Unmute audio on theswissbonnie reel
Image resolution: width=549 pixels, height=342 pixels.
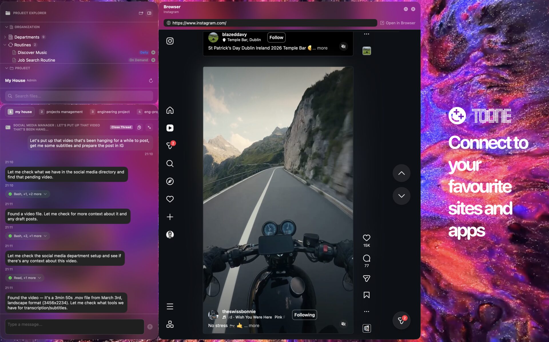click(343, 324)
